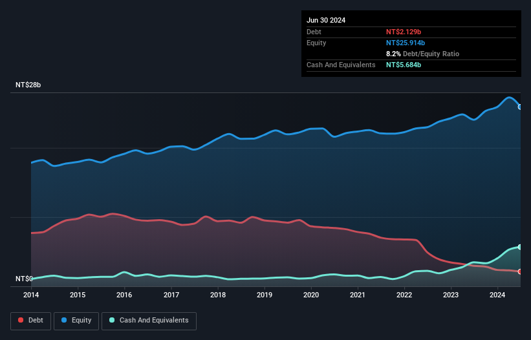Click the NT$5.684b cash value

404,65
